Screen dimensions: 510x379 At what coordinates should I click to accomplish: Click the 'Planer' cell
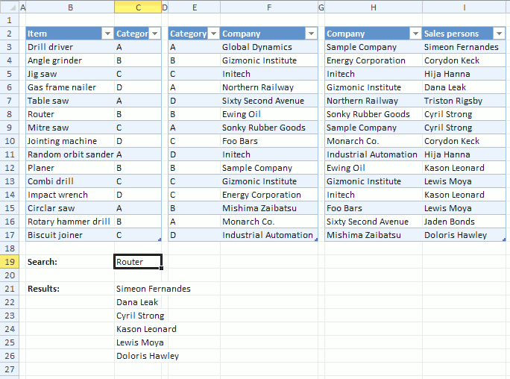70,168
